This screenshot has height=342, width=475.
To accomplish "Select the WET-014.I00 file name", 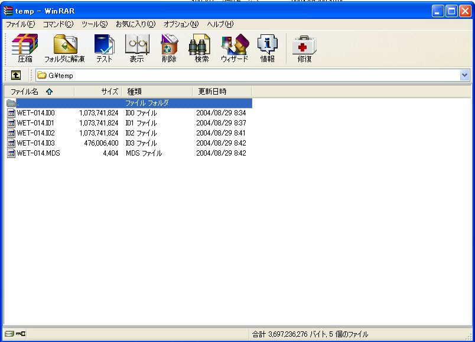I will [x=36, y=113].
